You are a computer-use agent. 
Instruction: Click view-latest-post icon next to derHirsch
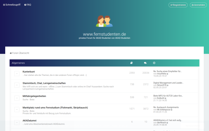tap(167, 123)
